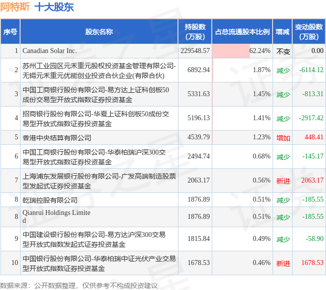
Task: Click holding value 5331.63
Action: click(199, 94)
